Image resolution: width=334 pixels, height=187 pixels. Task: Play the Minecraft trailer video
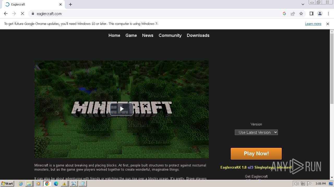click(122, 109)
